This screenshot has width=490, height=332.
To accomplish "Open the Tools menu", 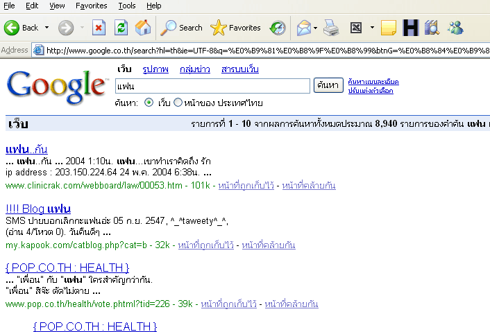I will [x=126, y=6].
